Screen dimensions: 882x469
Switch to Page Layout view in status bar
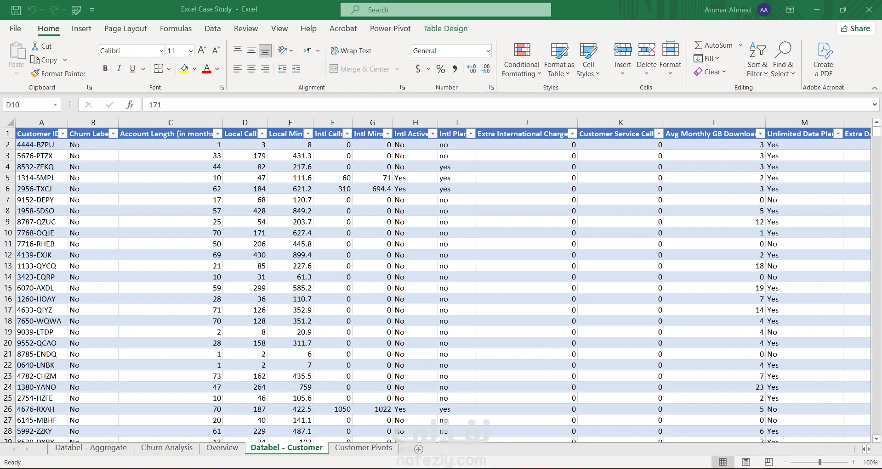tap(746, 462)
